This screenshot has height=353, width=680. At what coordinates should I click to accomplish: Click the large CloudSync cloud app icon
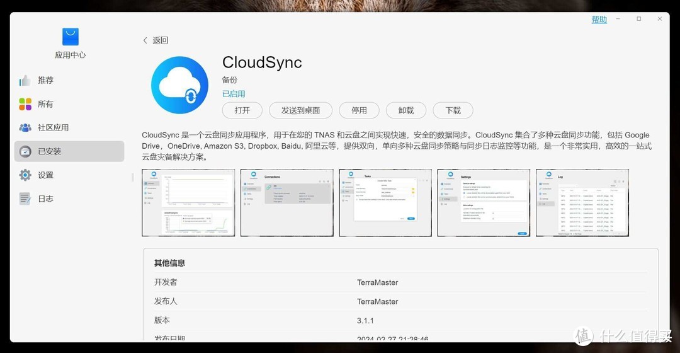point(179,85)
